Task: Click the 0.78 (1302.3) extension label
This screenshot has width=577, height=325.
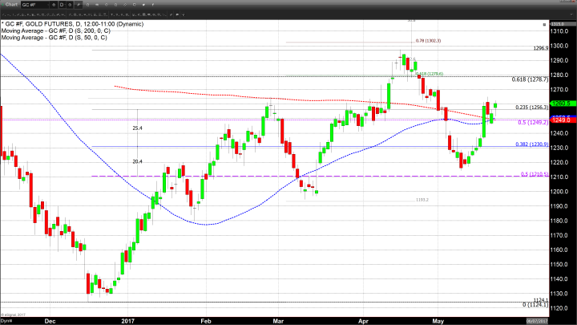Action: tap(428, 41)
